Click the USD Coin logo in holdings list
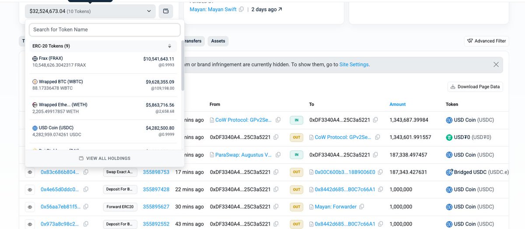The image size is (525, 229). point(35,128)
